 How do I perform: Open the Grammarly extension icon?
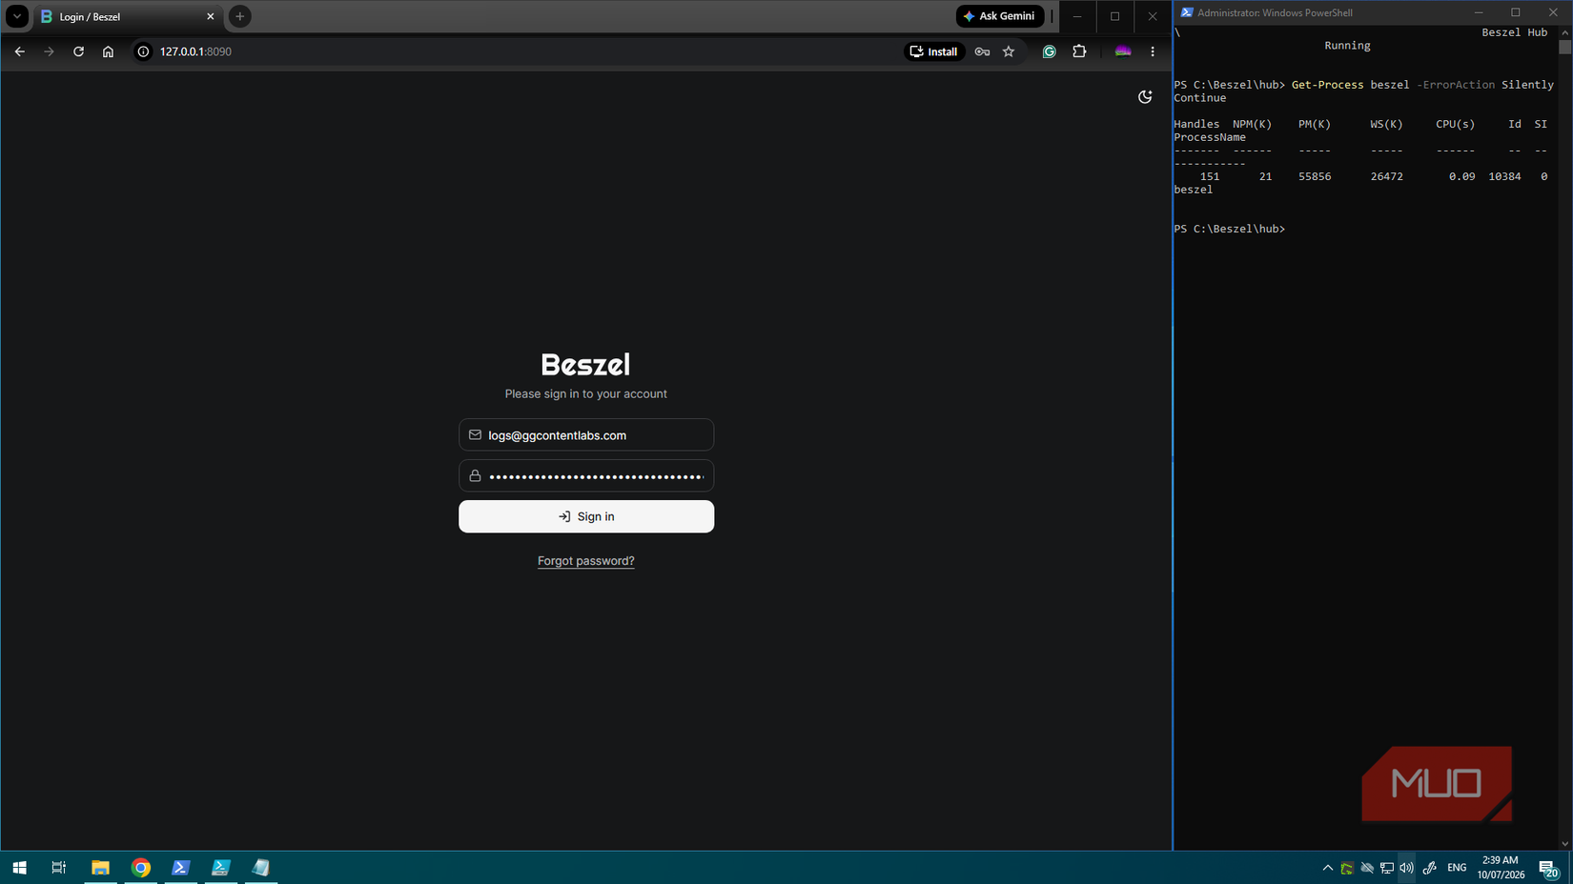coord(1049,51)
